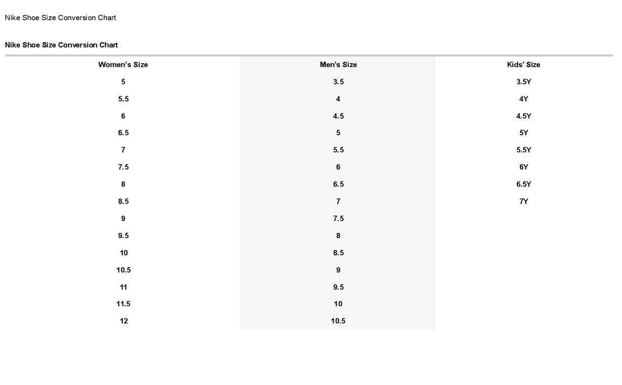
Task: Select Kids' size 4Y cell
Action: point(524,99)
